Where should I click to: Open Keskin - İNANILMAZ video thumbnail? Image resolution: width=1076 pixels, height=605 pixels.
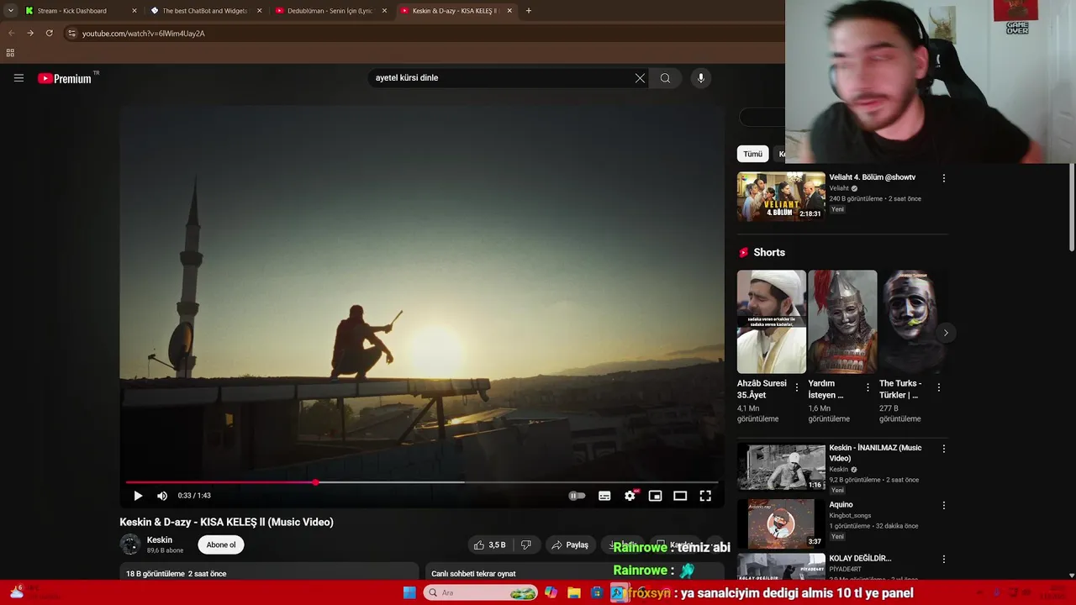tap(781, 467)
